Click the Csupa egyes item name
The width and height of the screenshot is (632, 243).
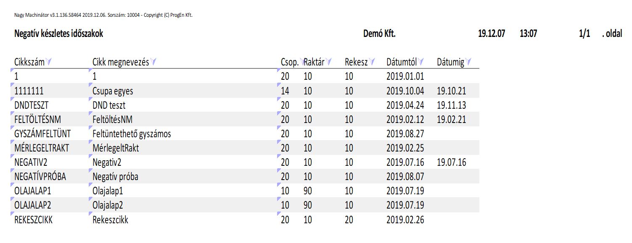coord(113,91)
